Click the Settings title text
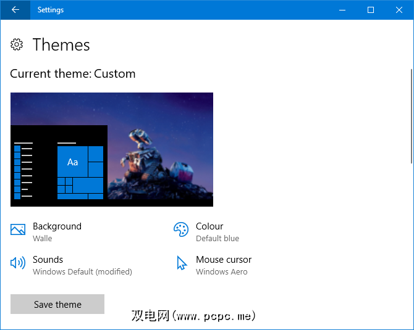This screenshot has height=330, width=414. 51,10
